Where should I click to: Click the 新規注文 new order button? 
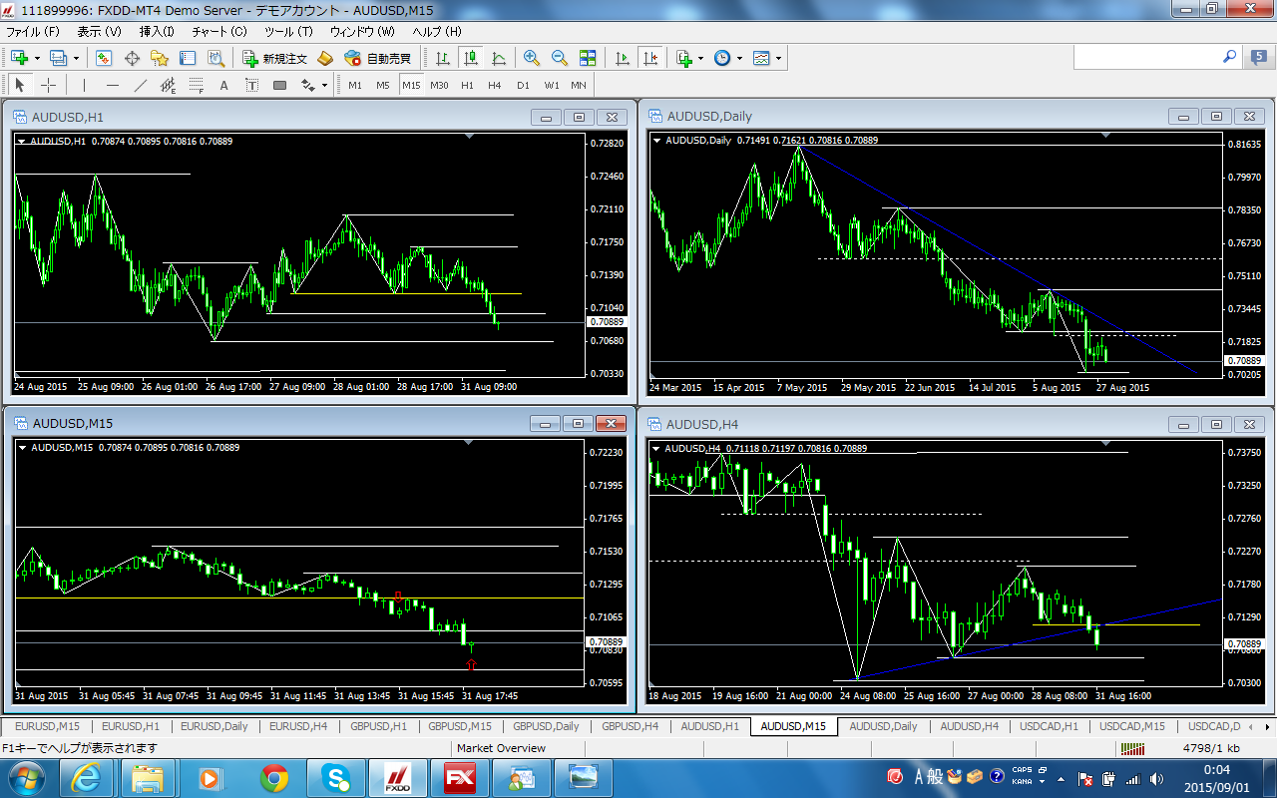[275, 59]
